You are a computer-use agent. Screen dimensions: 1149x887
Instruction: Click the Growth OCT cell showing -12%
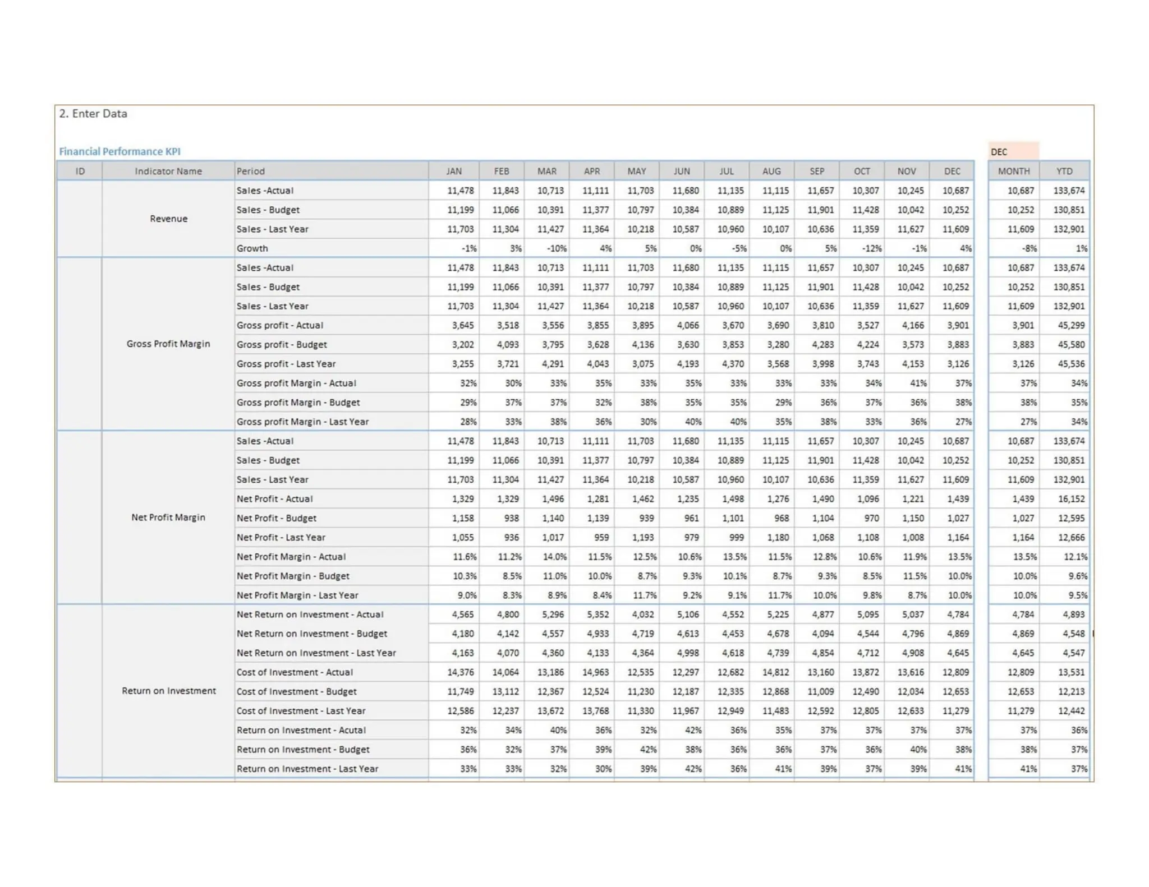(862, 248)
